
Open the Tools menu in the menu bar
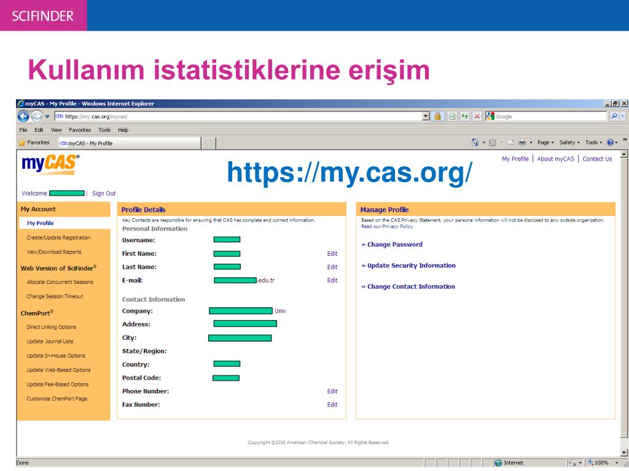click(104, 130)
